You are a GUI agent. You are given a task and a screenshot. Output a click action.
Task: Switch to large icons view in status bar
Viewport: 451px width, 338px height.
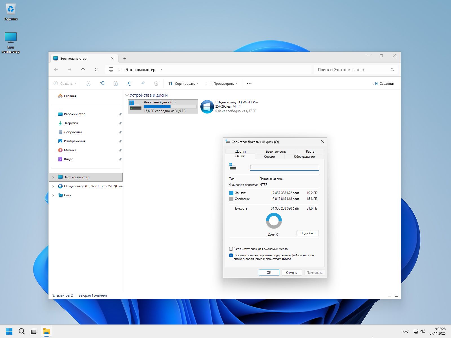click(396, 295)
